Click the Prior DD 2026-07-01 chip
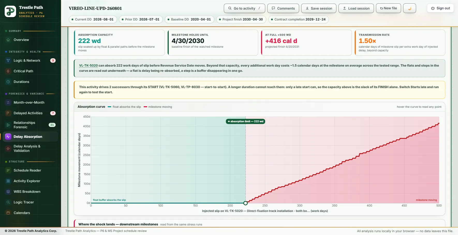458x235 pixels. (x=141, y=19)
